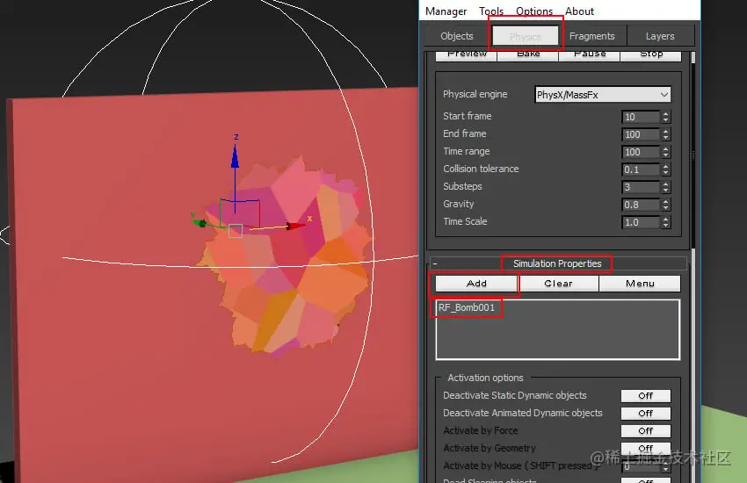Toggle Deactivate Static Dynamic objects Off button
Image resolution: width=747 pixels, height=483 pixels.
click(x=646, y=396)
